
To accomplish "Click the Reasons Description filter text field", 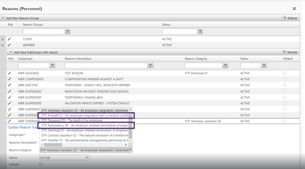I will click(x=106, y=65).
